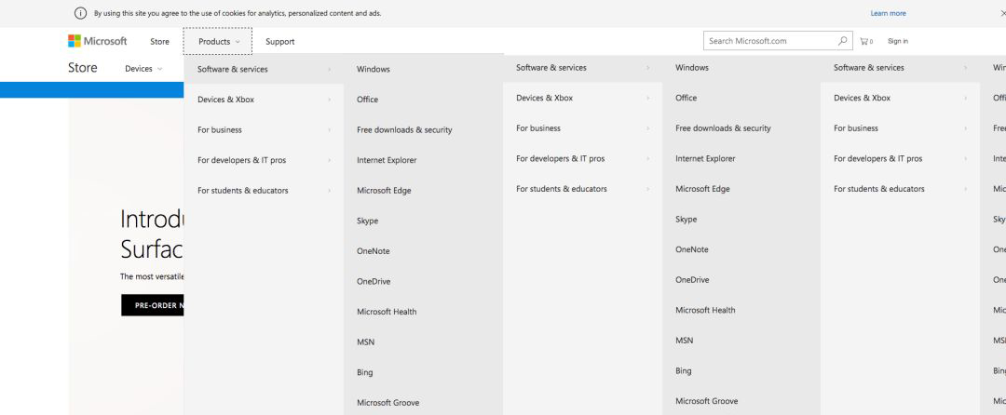1006x415 pixels.
Task: Open the shopping cart icon
Action: coord(865,41)
